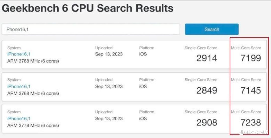Select the 7145 multi-core score
The image size is (271, 138).
[x=251, y=90]
